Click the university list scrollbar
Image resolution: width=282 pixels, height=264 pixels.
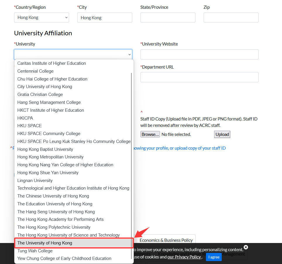[x=131, y=166]
